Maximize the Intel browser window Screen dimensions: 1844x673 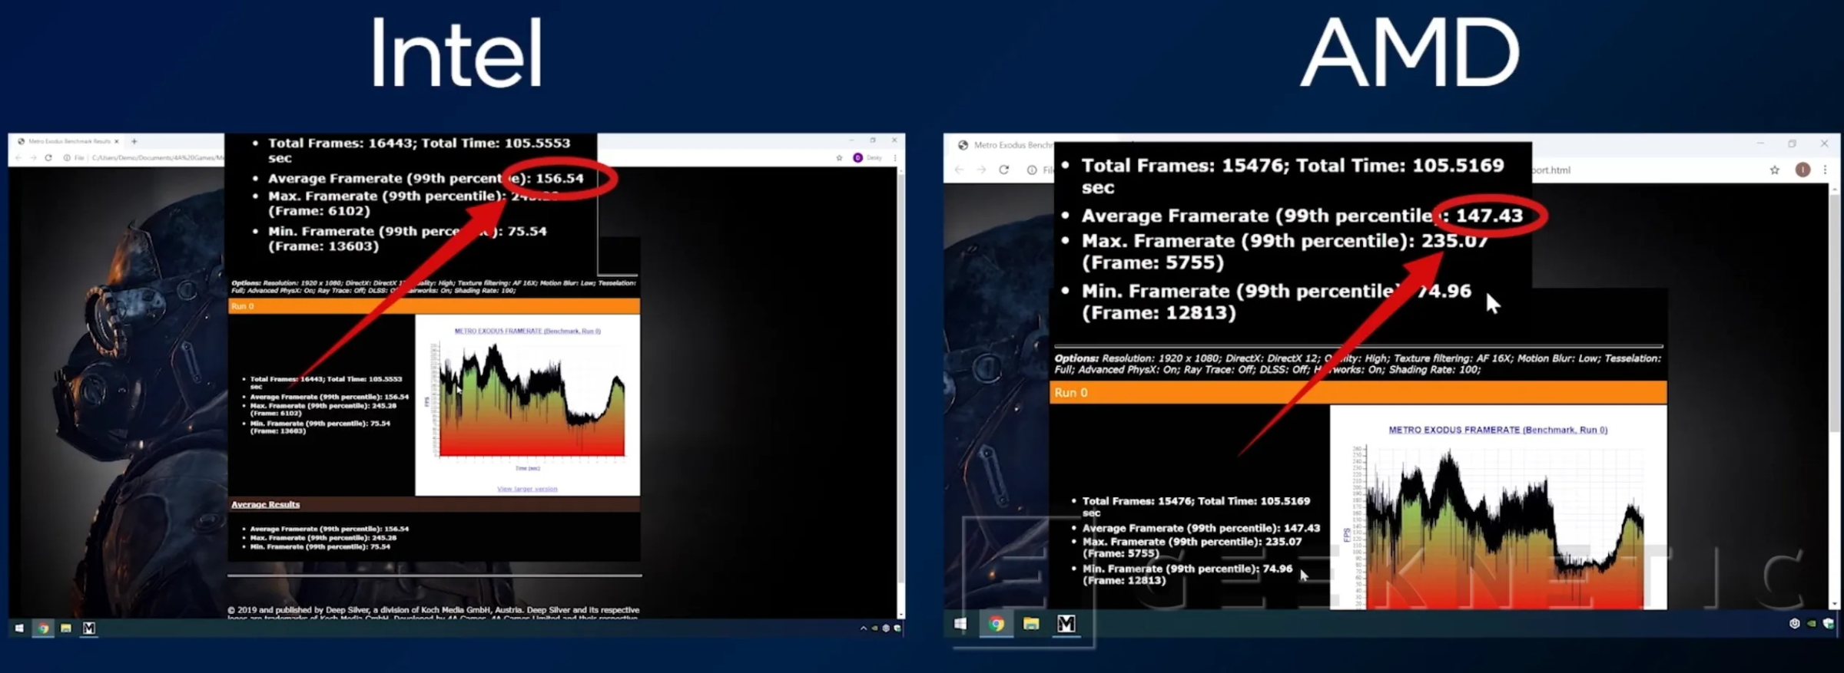pos(873,140)
